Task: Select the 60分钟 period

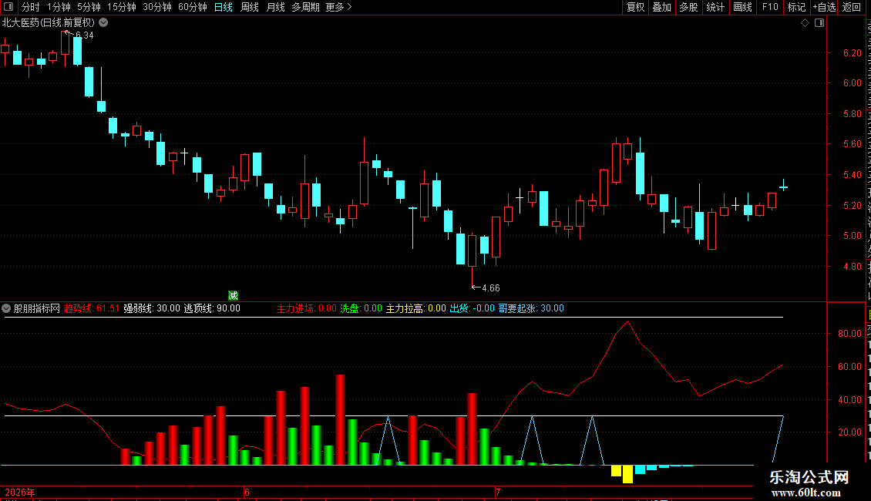Action: point(193,7)
